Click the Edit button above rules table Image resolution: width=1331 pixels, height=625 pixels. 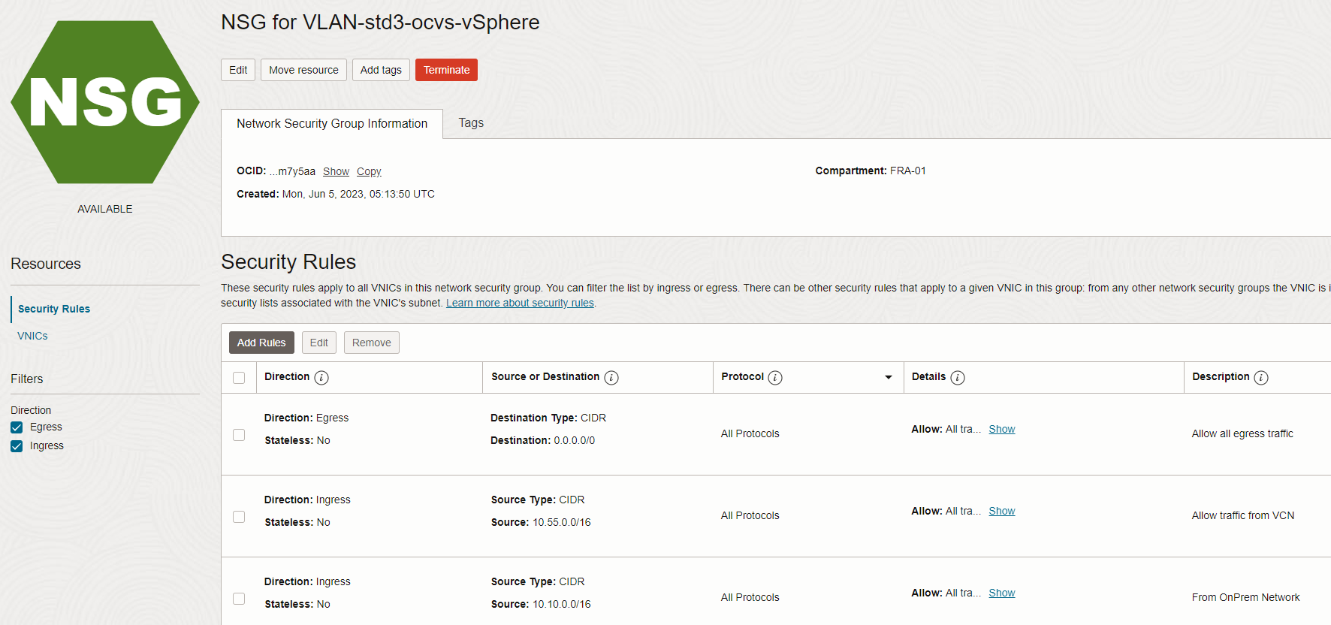319,343
